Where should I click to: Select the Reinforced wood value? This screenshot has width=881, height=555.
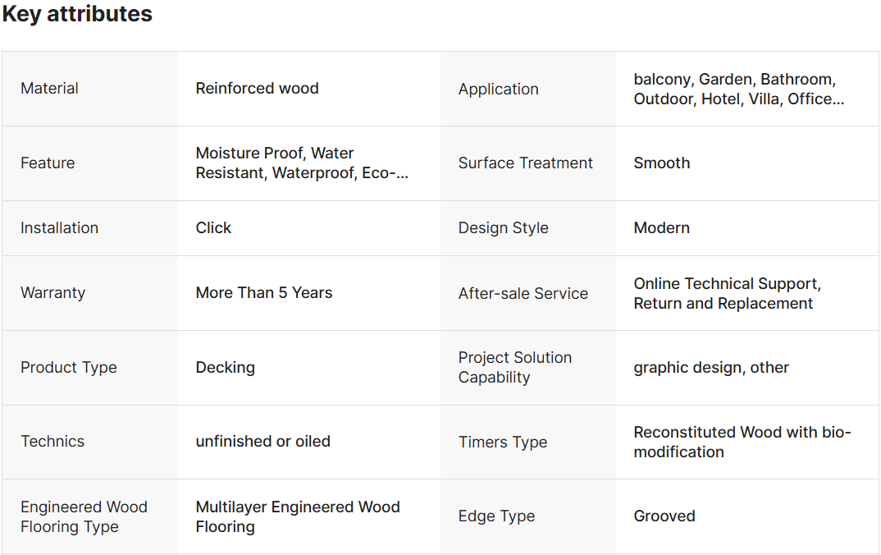[x=257, y=89]
